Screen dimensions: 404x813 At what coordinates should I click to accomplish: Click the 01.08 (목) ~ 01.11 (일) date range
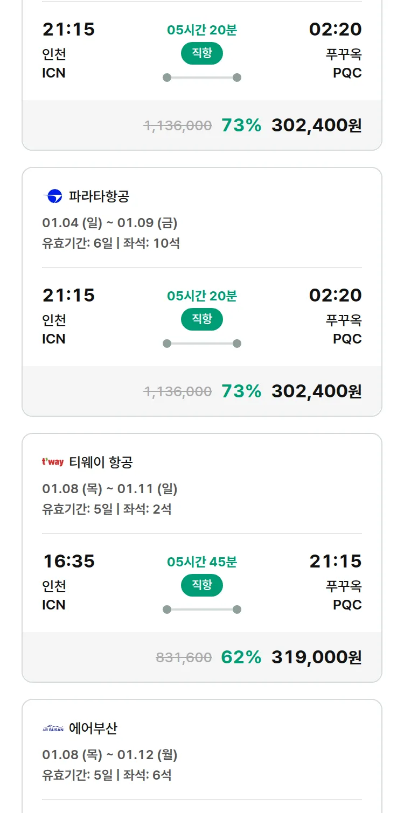[110, 489]
